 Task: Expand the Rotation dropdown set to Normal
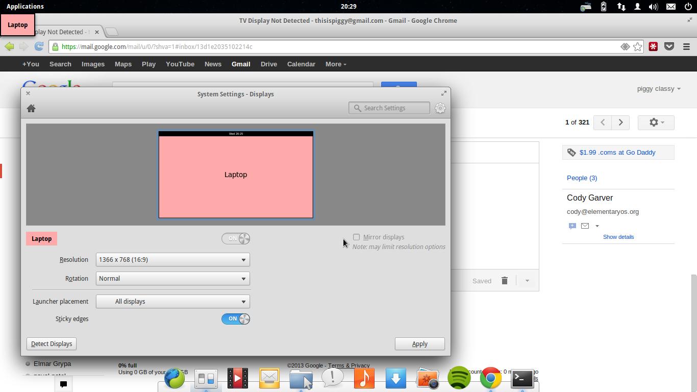click(172, 279)
